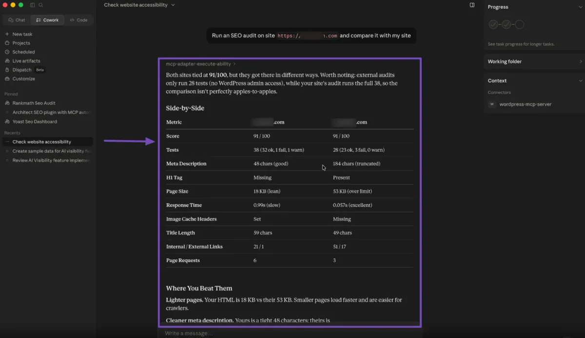
Task: Click the Where You Beat Them heading
Action: [x=199, y=288]
